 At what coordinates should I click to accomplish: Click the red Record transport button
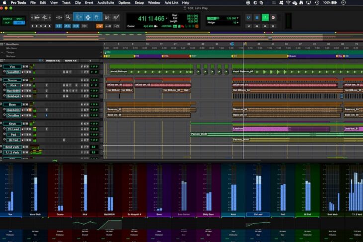[273, 17]
